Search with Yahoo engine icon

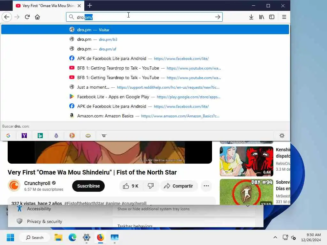click(x=24, y=136)
